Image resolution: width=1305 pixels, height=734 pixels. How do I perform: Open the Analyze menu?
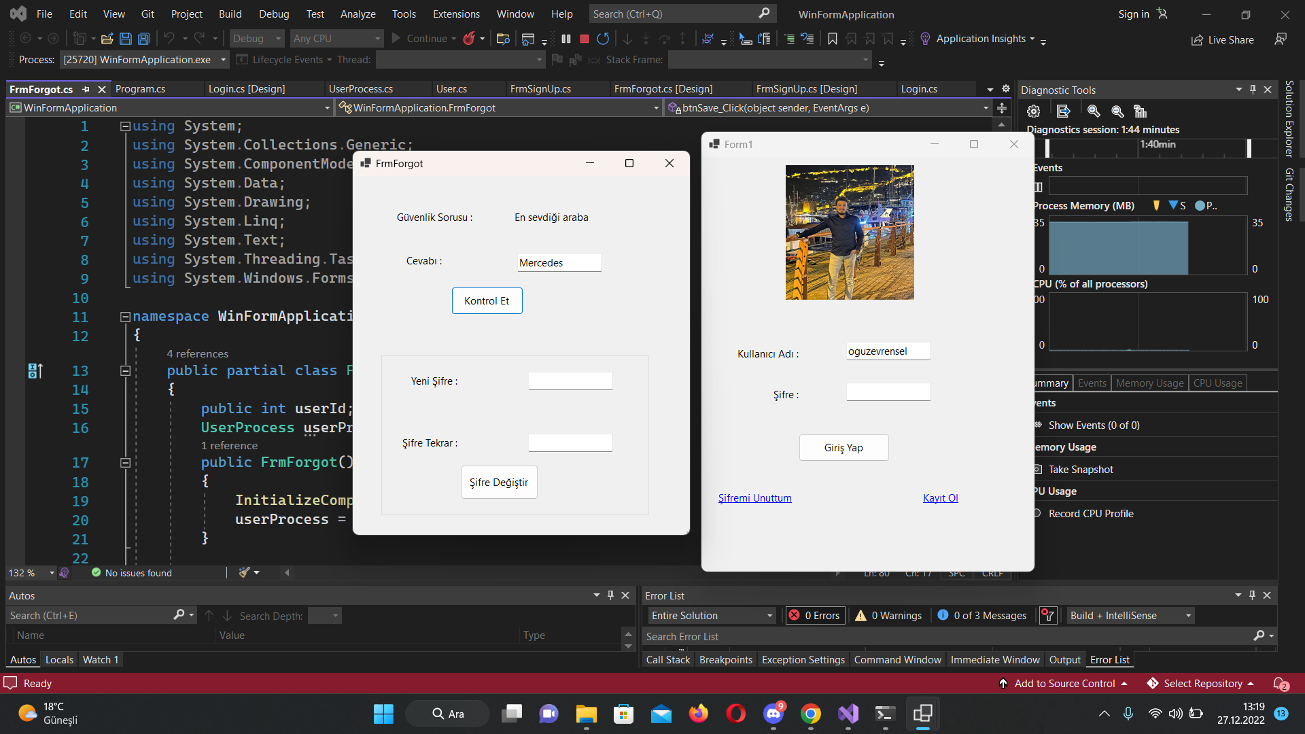[x=358, y=14]
